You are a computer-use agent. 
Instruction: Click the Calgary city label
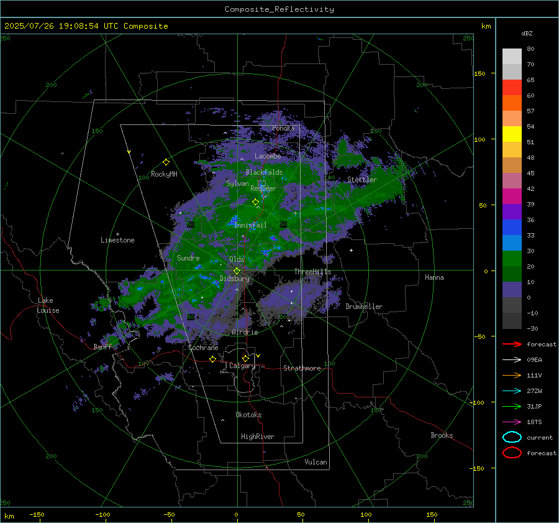point(242,366)
